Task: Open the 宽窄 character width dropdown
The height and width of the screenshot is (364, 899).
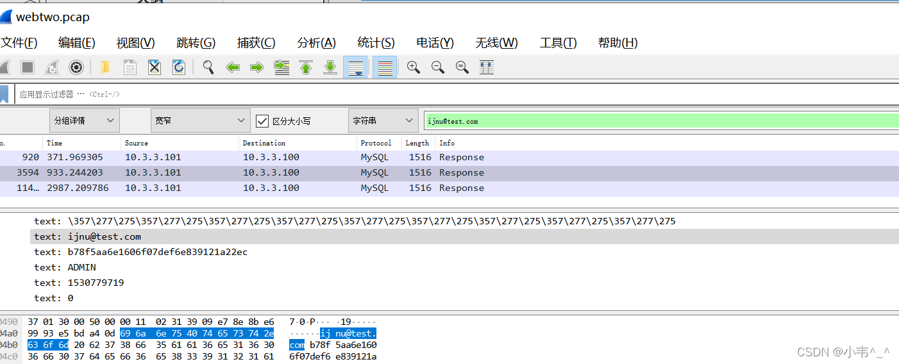Action: [201, 120]
